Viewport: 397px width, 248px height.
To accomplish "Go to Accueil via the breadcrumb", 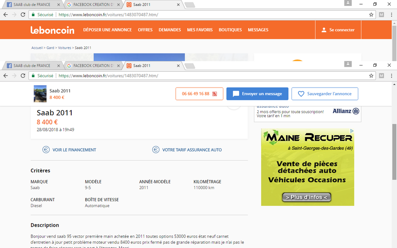I will (x=37, y=48).
